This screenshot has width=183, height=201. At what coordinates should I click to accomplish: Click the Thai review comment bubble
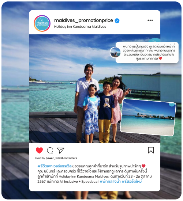(147, 52)
